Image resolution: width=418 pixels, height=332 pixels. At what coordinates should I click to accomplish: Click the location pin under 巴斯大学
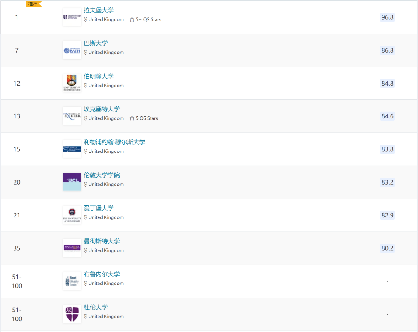85,53
